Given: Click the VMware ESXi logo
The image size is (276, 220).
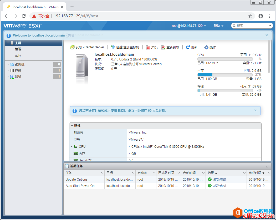Looking at the screenshot, I should pyautogui.click(x=23, y=26).
